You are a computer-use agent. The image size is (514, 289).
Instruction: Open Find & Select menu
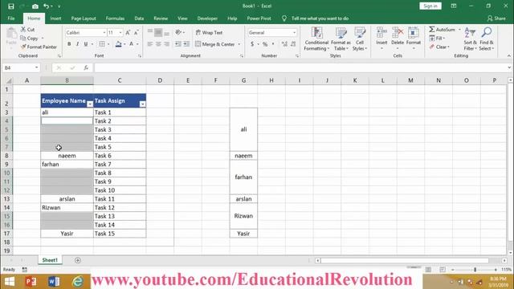click(x=487, y=39)
